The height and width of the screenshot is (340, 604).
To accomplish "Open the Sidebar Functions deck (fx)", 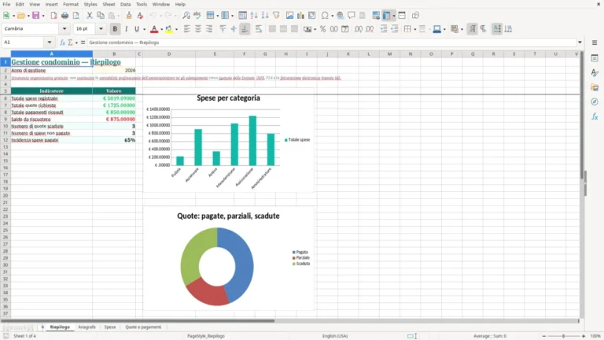I will pos(595,116).
